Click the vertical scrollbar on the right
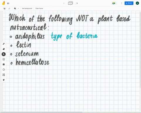 pos(140,50)
